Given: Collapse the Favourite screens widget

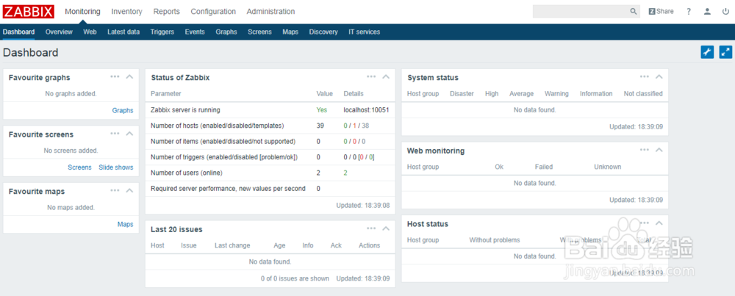Looking at the screenshot, I should point(129,134).
